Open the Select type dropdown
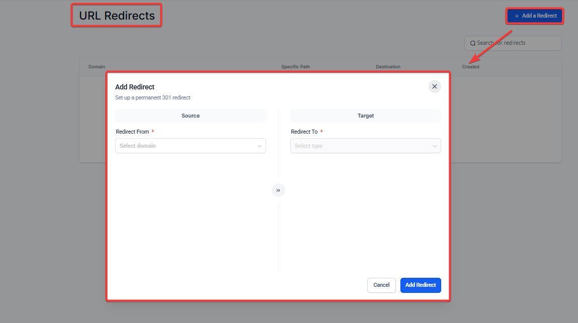This screenshot has width=578, height=323. point(365,146)
